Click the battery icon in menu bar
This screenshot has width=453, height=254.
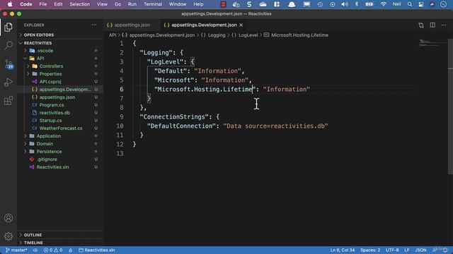369,4
